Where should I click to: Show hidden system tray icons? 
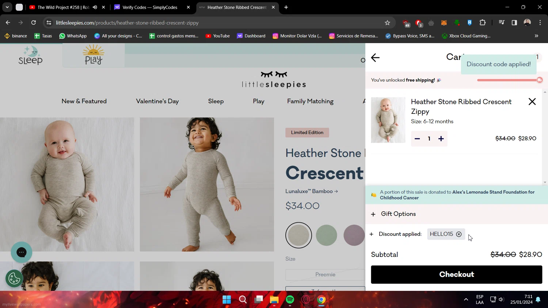[466, 300]
